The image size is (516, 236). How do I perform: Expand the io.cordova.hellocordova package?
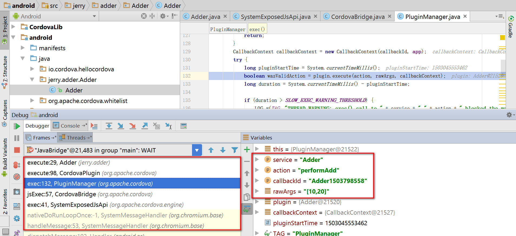click(x=32, y=69)
